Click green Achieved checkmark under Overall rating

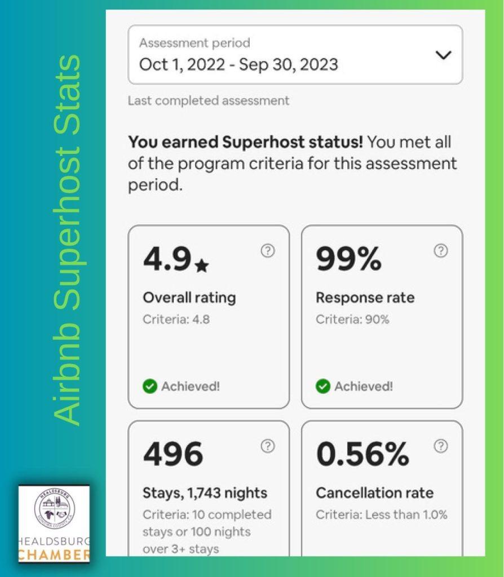(x=149, y=387)
